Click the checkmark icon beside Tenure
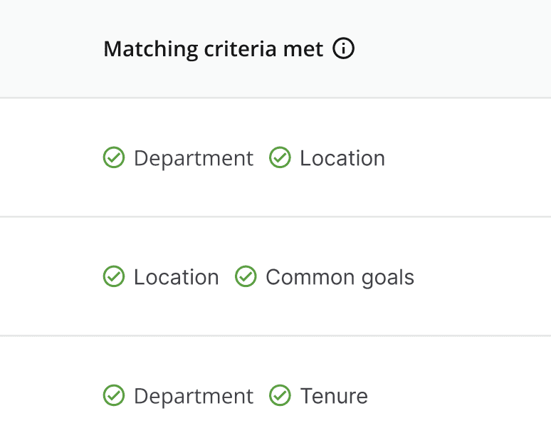Screen dimensions: 551x443 point(280,396)
